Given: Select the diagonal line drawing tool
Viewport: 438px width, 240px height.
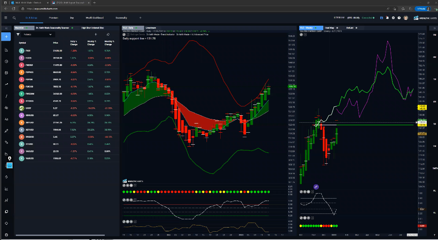Looking at the screenshot, I should [x=6, y=96].
